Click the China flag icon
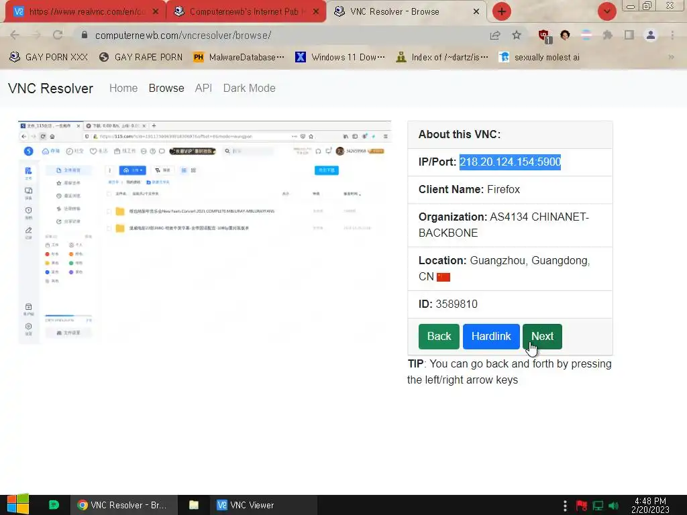The width and height of the screenshot is (687, 515). (443, 277)
